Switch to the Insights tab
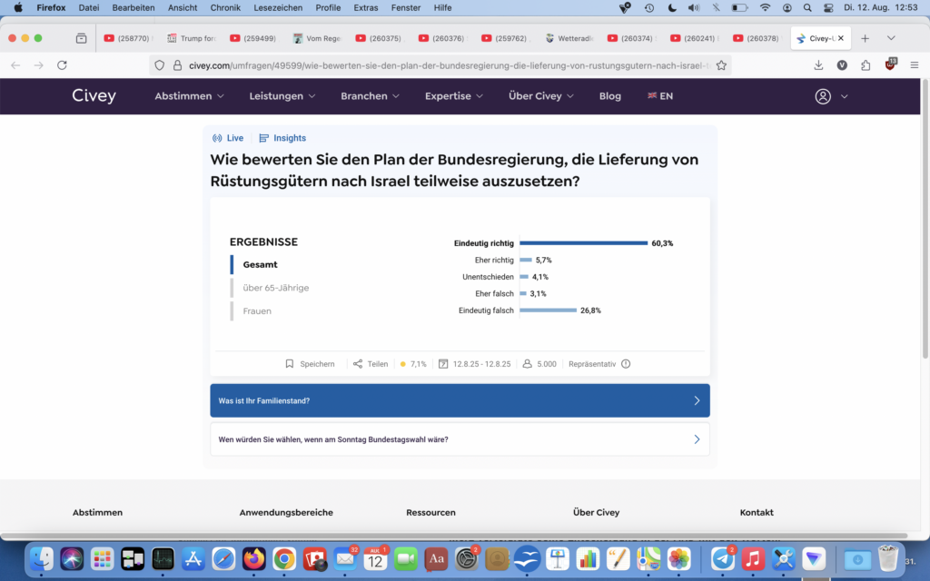This screenshot has height=581, width=930. pos(282,138)
